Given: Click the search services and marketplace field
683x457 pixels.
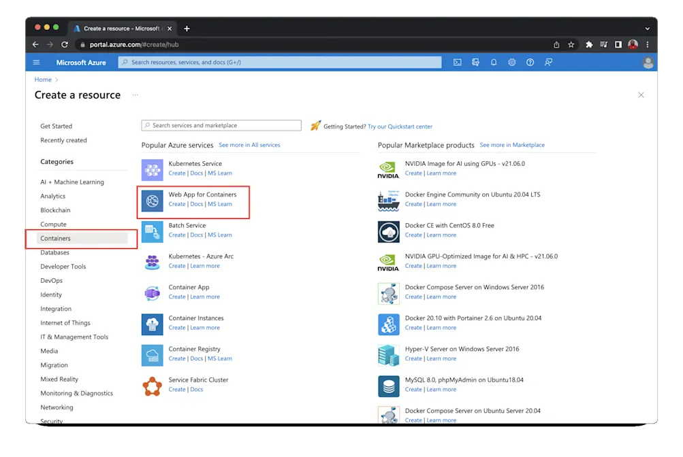Looking at the screenshot, I should [221, 125].
